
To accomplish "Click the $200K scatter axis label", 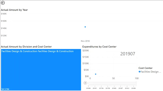I will [x=86, y=51].
